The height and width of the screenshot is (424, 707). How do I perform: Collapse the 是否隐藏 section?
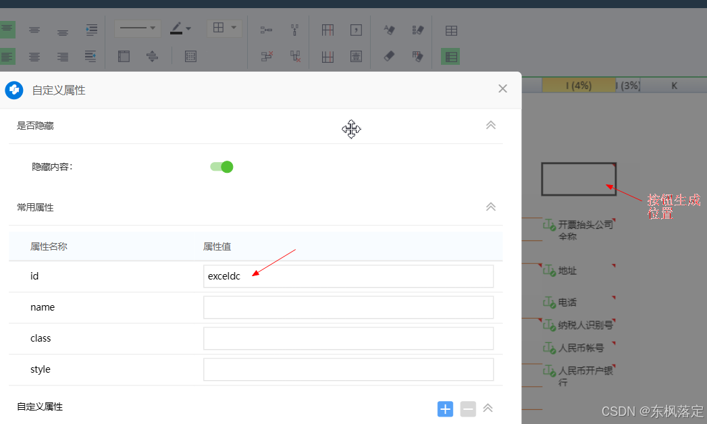[491, 126]
